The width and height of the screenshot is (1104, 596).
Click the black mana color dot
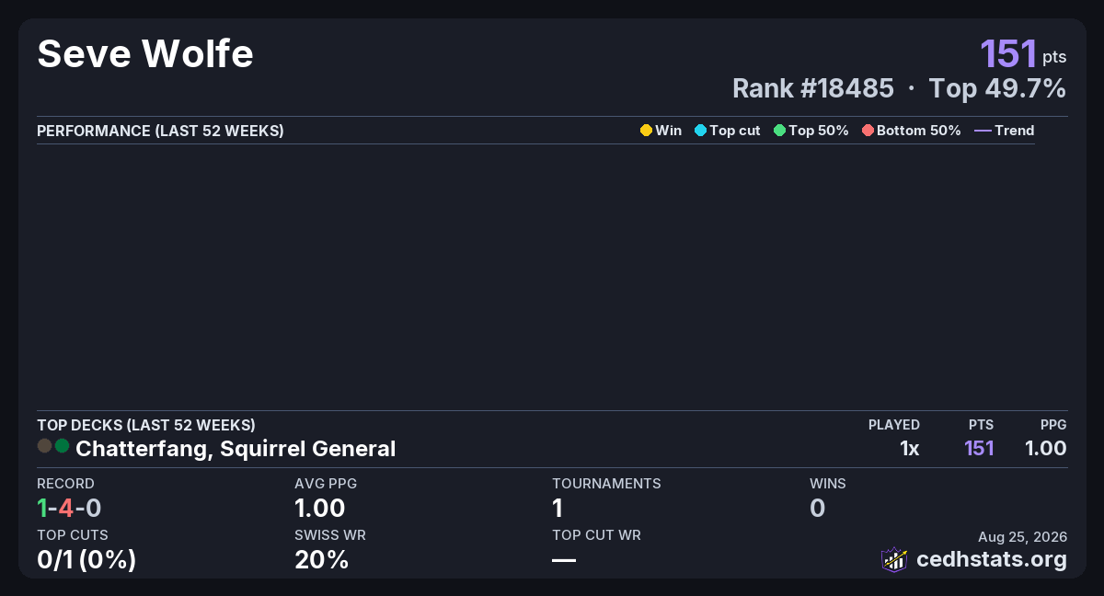point(44,446)
